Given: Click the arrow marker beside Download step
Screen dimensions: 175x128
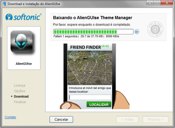Looking at the screenshot, I should coord(12,97).
